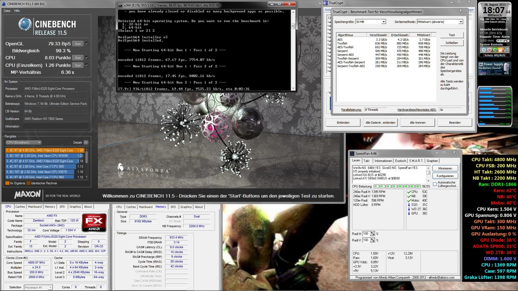Toggle the CPU (Einzelkern) checkbox in Cinebench
518x291 pixels.
87,65
